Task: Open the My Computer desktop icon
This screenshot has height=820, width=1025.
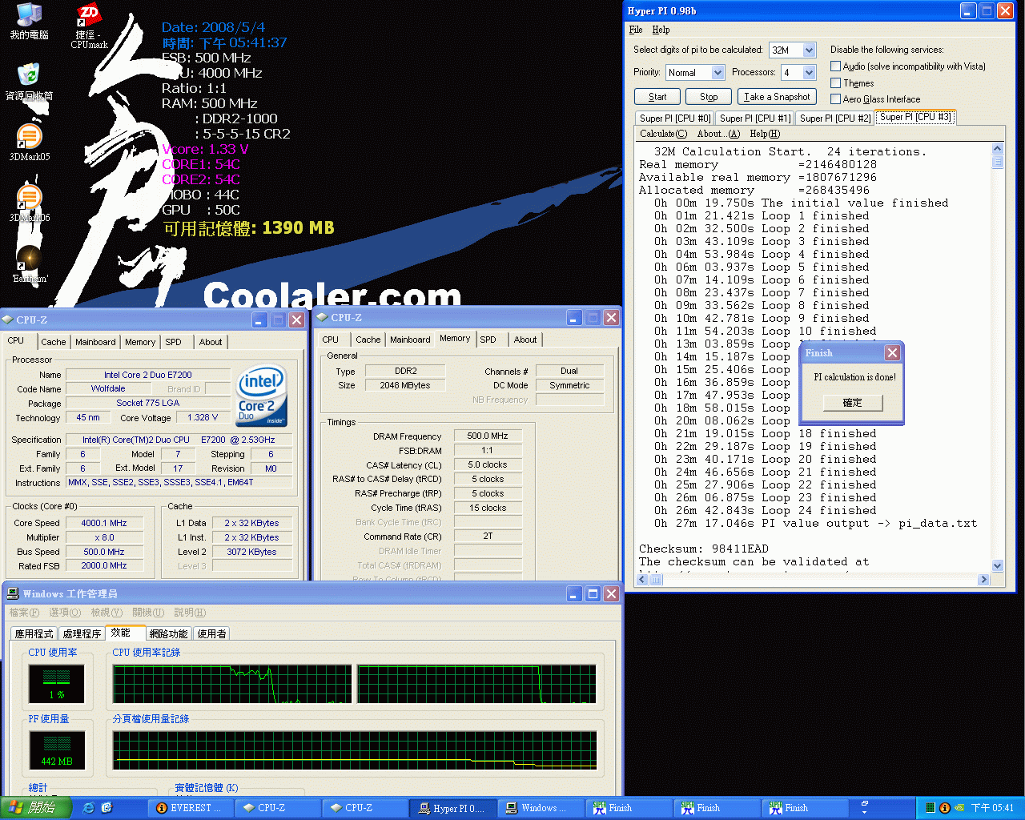Action: 29,21
